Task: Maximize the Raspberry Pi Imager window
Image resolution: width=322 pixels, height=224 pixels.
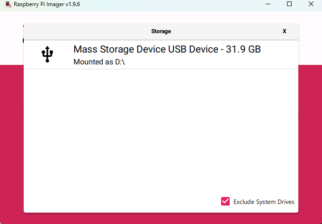Action: pyautogui.click(x=289, y=4)
